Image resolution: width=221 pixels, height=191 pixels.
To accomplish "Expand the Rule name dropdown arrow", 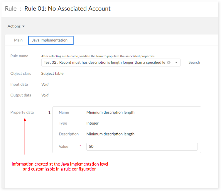I will (x=176, y=63).
